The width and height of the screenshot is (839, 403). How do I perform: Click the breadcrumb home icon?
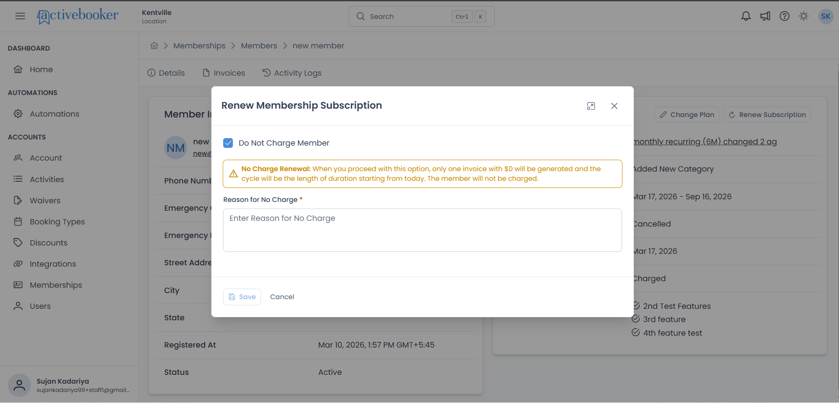click(154, 45)
